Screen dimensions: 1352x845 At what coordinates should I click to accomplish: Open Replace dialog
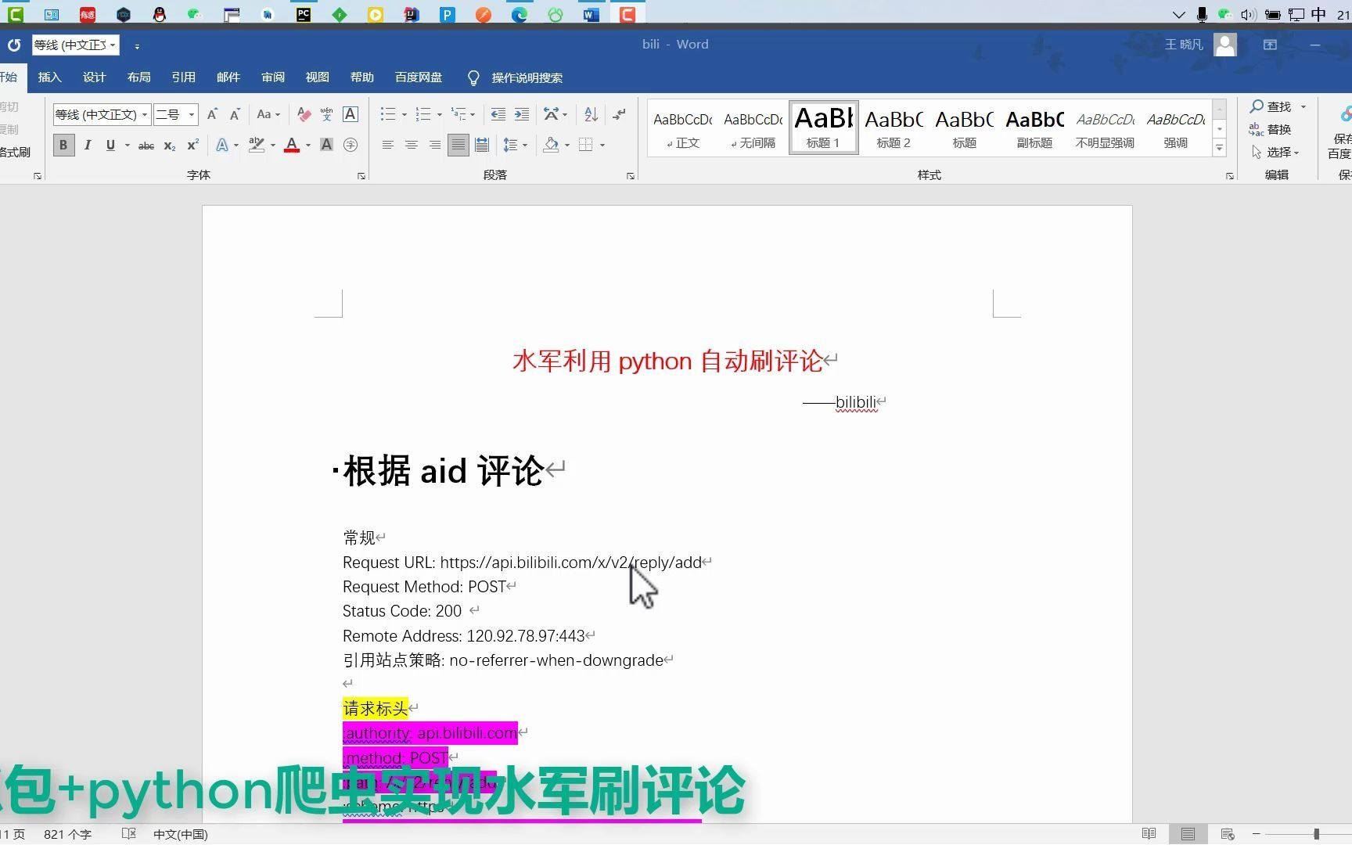tap(1271, 129)
